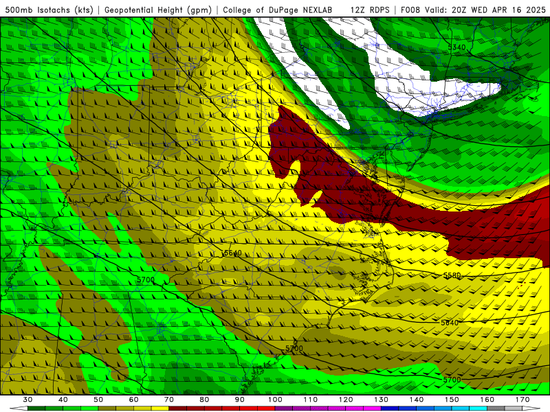Viewport: 550px width, 412px height.
Task: Click the legend value 120
Action: click(346, 400)
